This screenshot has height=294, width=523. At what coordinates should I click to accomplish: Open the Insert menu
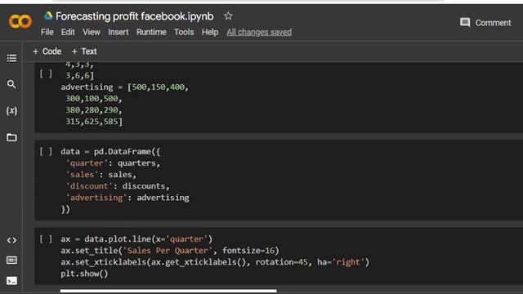[118, 33]
